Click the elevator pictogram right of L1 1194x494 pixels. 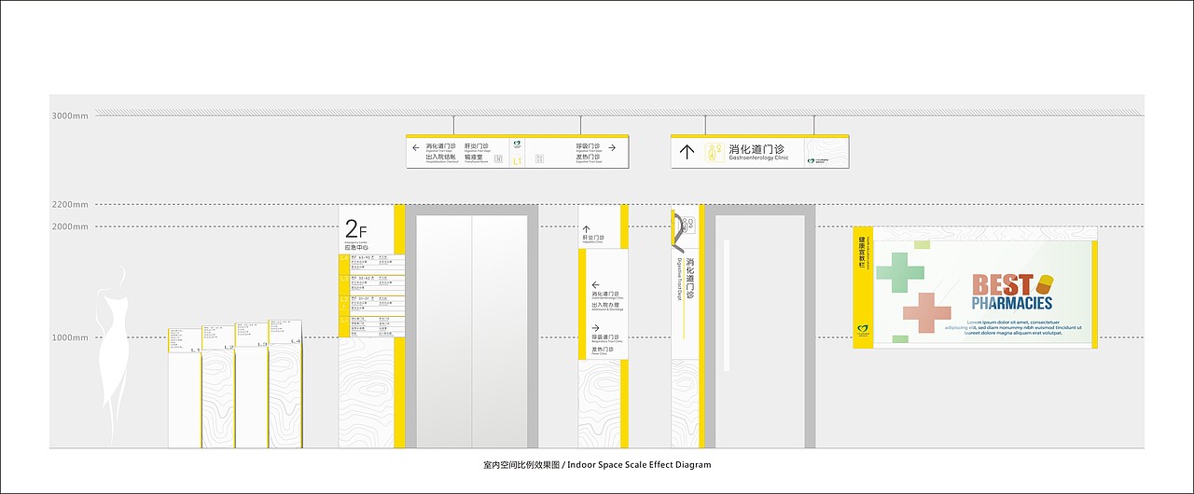[x=539, y=158]
